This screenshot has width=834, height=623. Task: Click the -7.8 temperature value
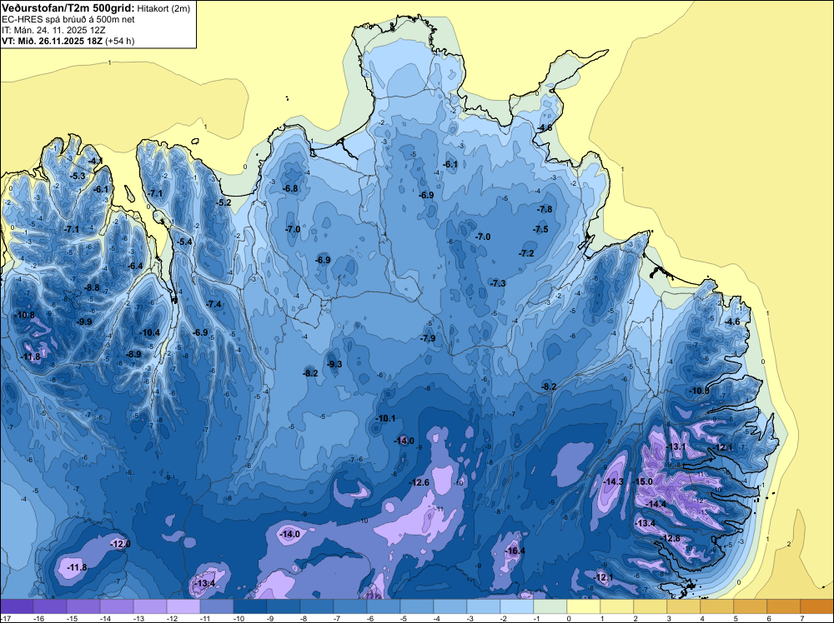pos(545,210)
